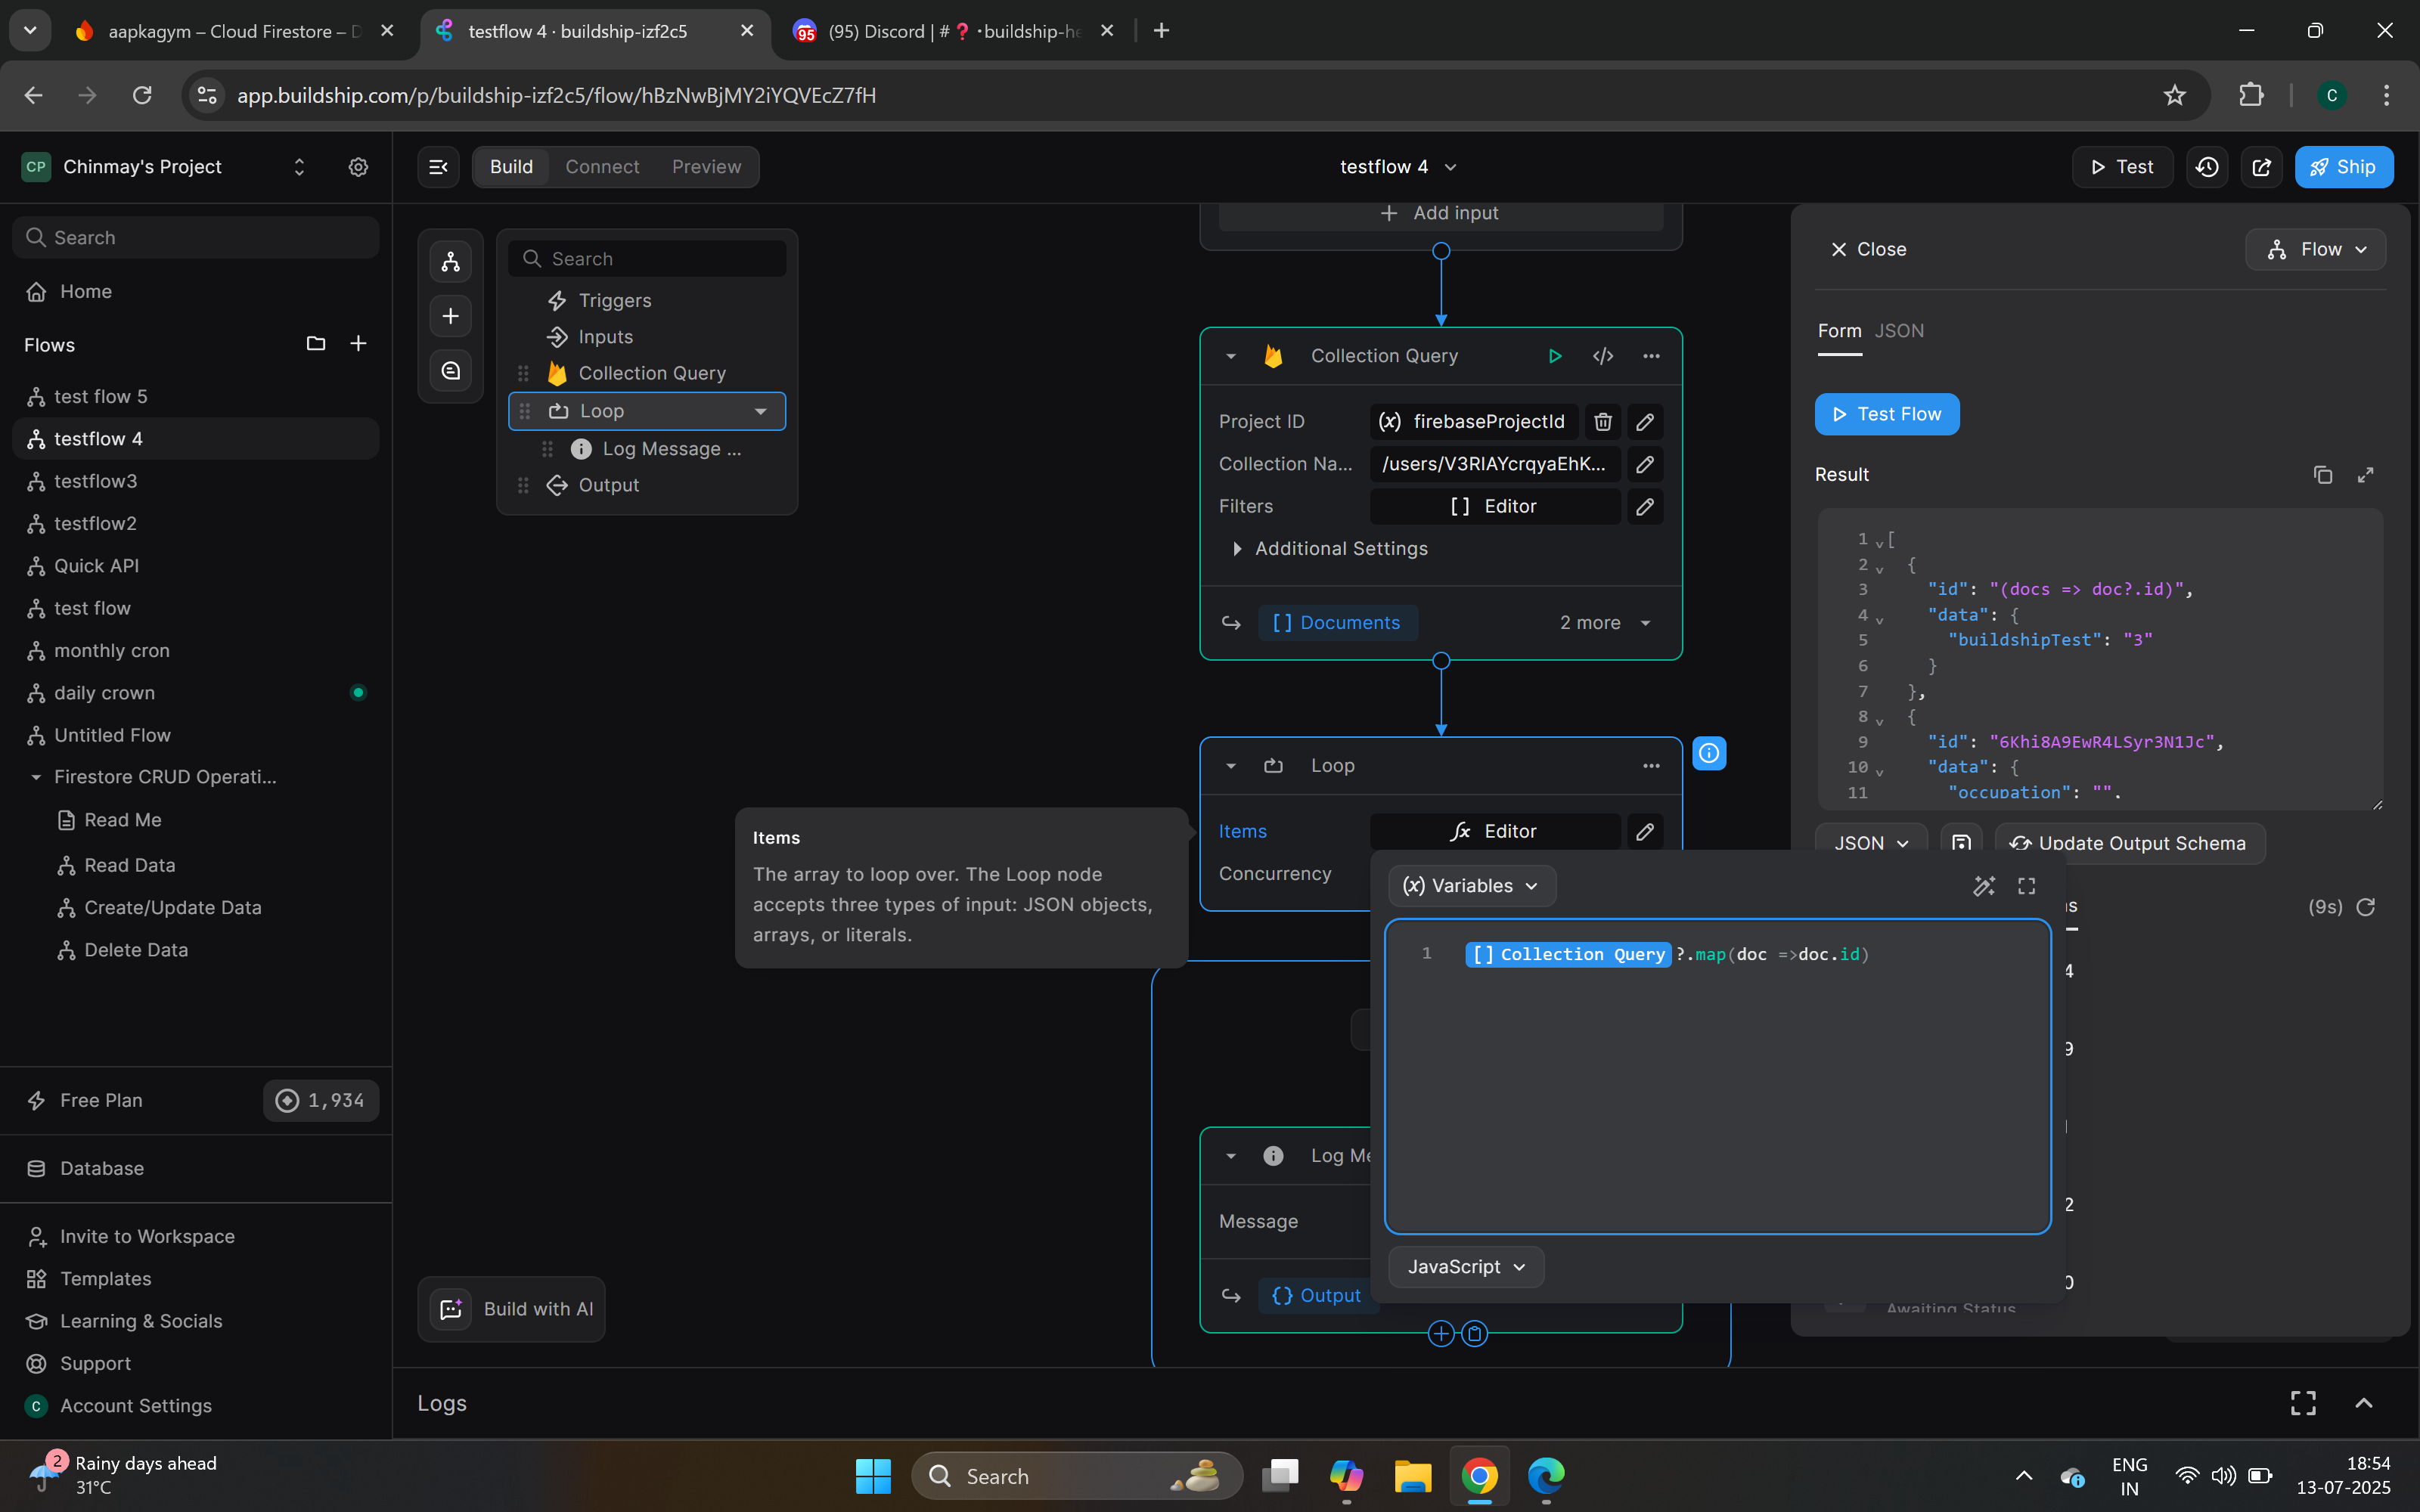Screen dimensions: 2420x1512
Task: Collapse the Collection Query node chevron
Action: [x=1231, y=356]
